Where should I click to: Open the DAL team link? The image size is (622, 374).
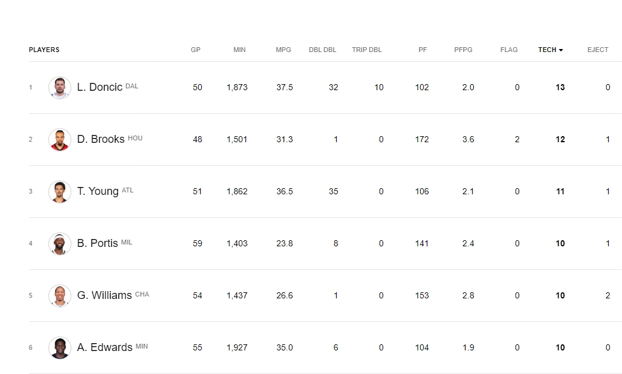(132, 86)
